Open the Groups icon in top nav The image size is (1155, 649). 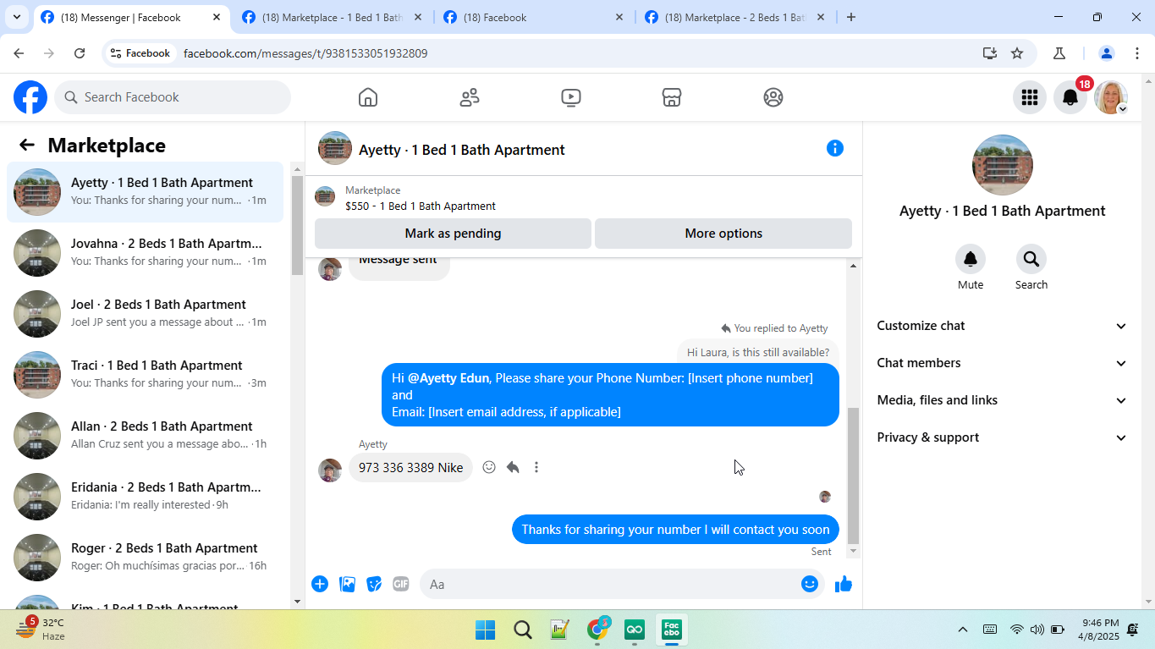(x=773, y=97)
